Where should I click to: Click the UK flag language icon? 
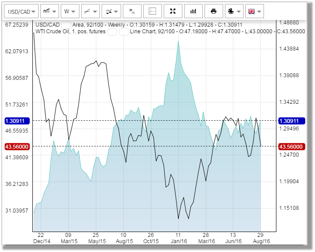tap(254, 11)
